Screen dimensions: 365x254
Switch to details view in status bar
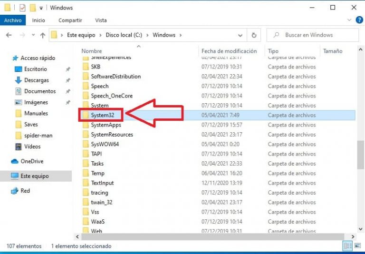click(x=347, y=246)
